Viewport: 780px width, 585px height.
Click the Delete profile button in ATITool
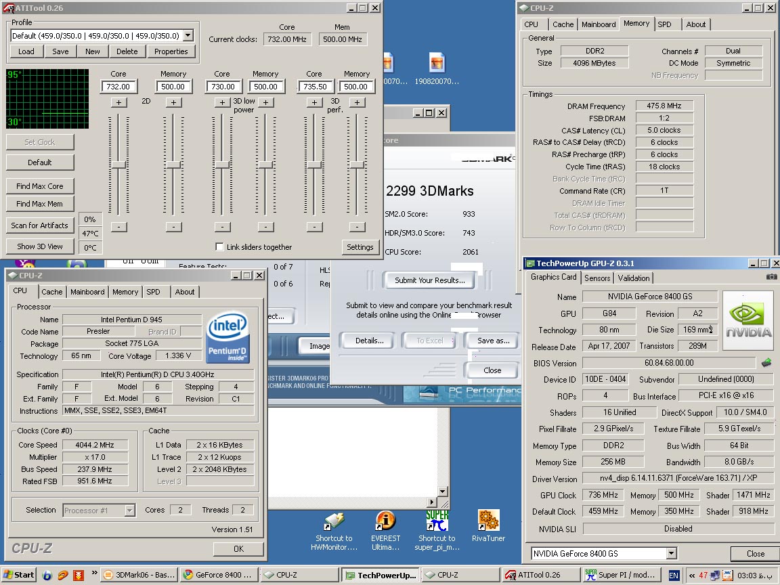click(x=127, y=51)
